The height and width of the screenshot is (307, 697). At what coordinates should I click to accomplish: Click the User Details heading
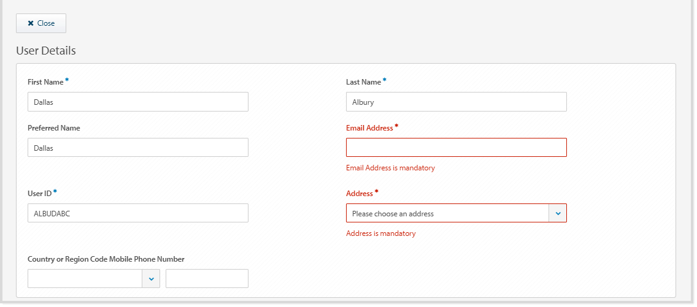46,51
